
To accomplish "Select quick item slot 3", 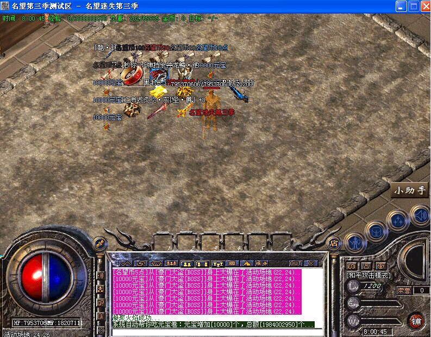I will (x=211, y=241).
